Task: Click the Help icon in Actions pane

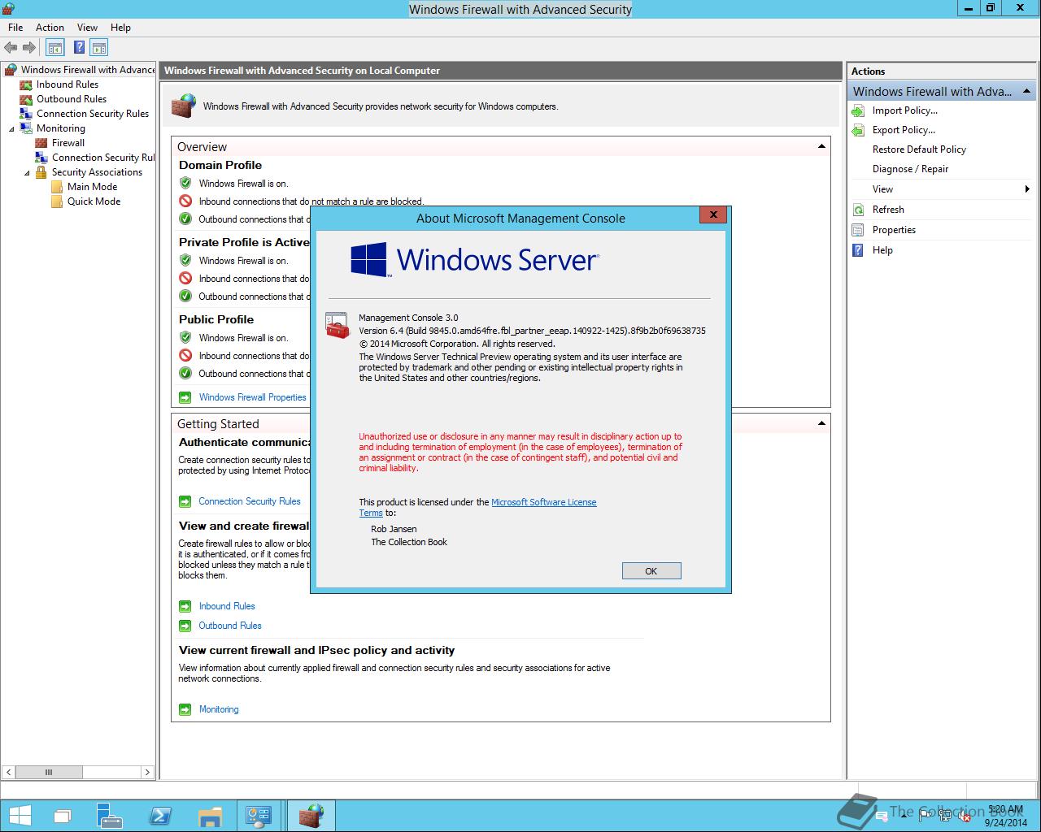Action: coord(858,250)
